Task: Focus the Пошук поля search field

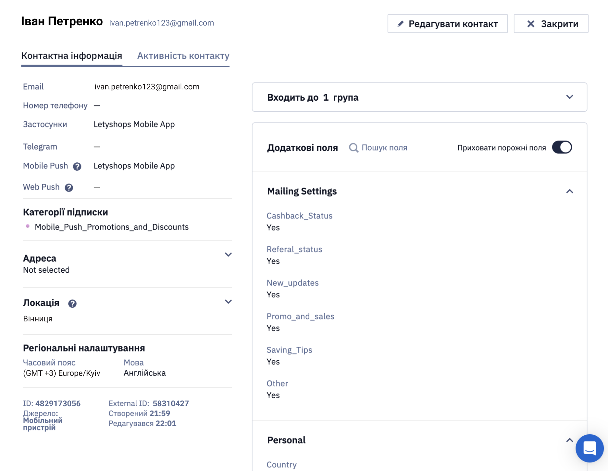Action: 384,148
